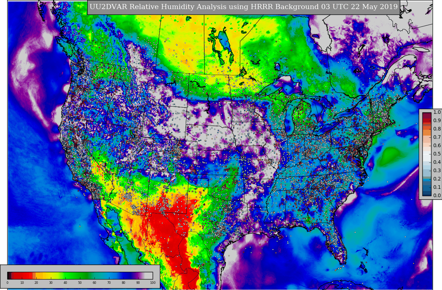Click the '0.4' label on vertical colorbar
This screenshot has width=442, height=290.
437,162
